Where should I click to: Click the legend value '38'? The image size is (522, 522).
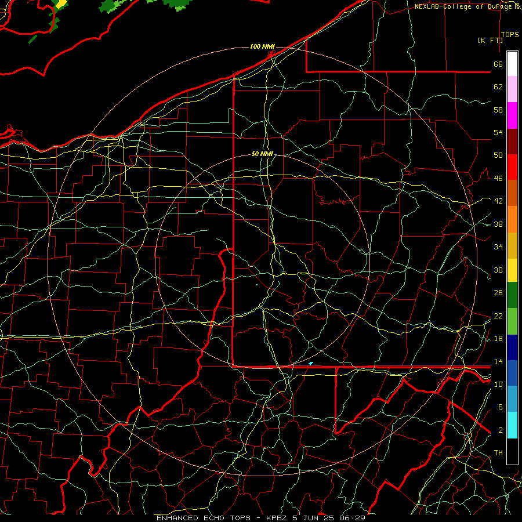[498, 224]
